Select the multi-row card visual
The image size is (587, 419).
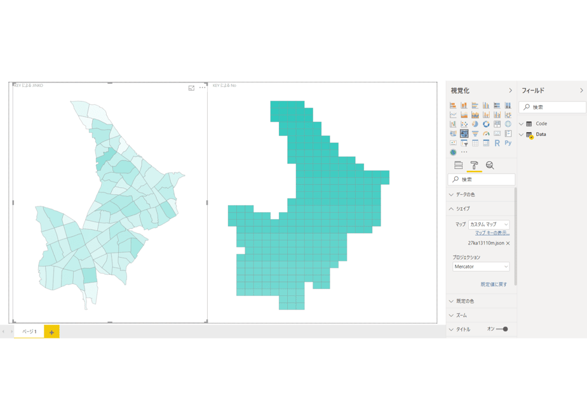(508, 133)
